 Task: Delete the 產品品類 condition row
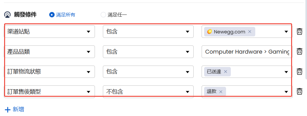point(299,51)
